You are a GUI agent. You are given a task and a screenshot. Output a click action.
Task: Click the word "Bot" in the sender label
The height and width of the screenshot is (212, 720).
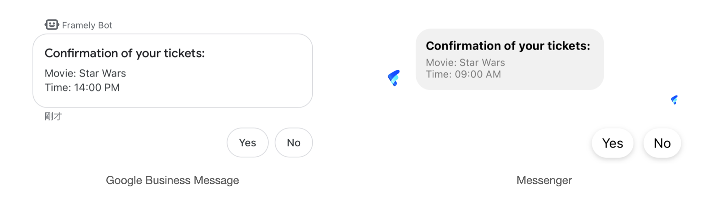[x=105, y=25]
